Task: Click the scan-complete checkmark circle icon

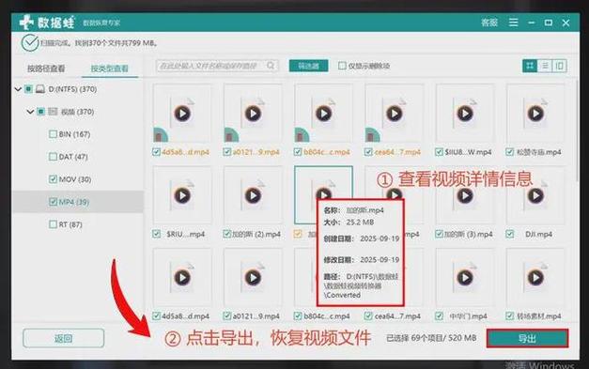Action: 30,43
